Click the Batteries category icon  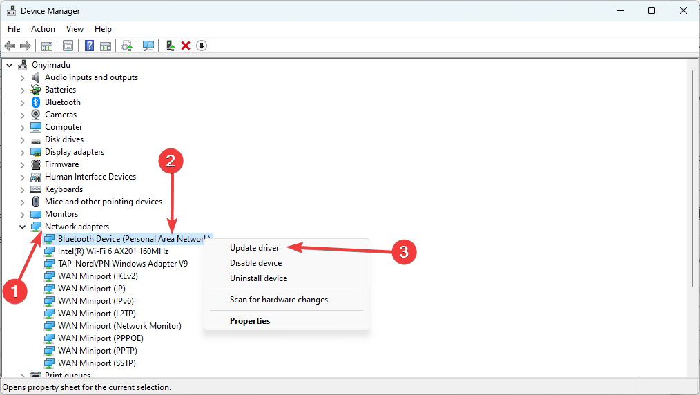36,90
